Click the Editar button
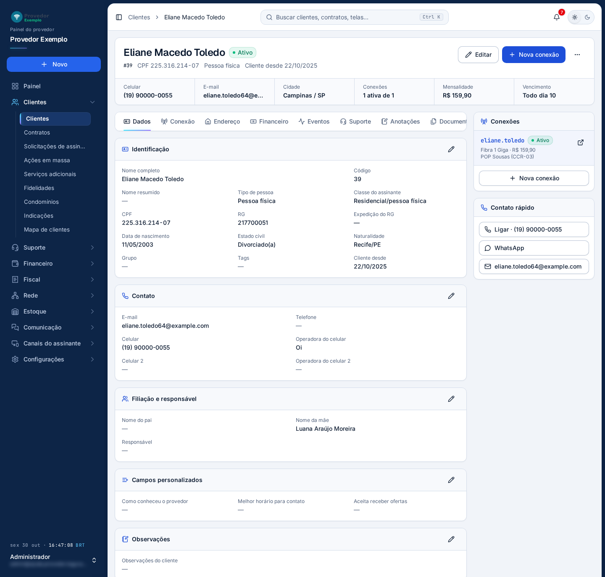This screenshot has height=577, width=605. 478,55
